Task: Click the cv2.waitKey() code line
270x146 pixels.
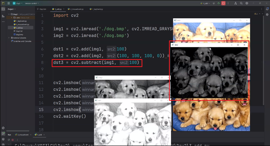Action: 70,116
